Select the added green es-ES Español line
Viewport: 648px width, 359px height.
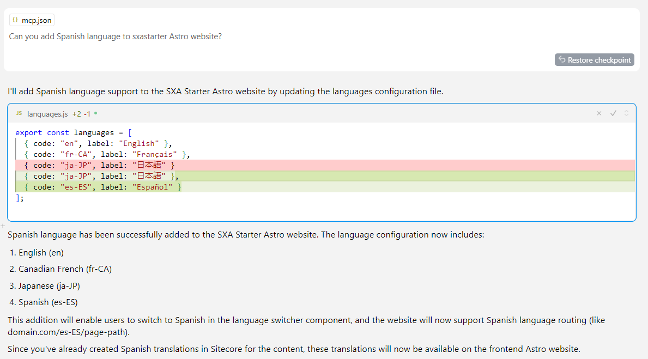pos(104,187)
